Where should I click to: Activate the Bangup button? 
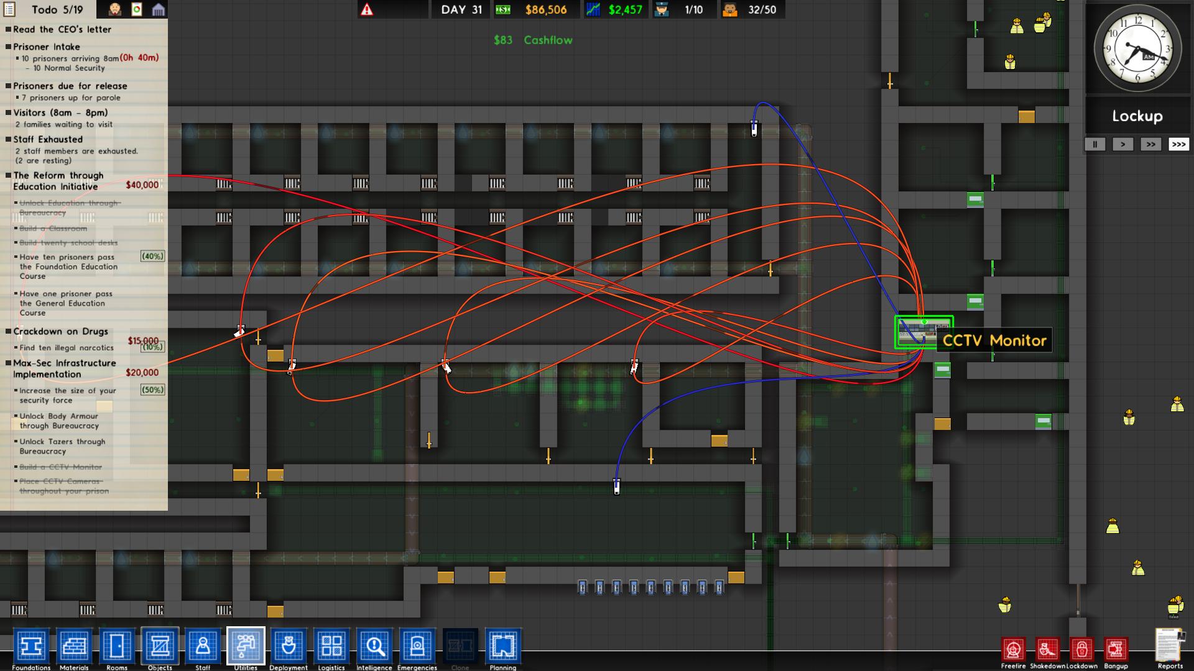point(1116,650)
